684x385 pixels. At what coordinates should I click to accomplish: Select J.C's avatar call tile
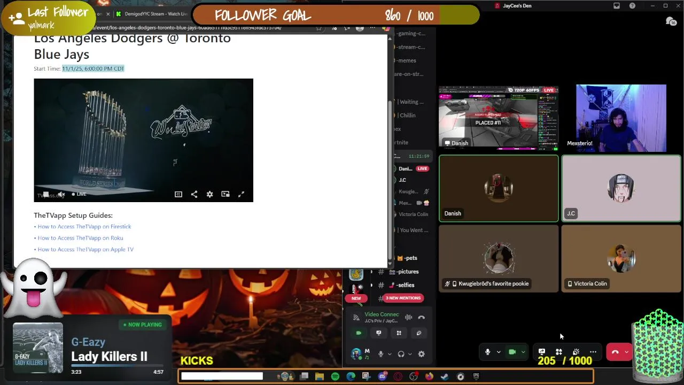(x=621, y=188)
